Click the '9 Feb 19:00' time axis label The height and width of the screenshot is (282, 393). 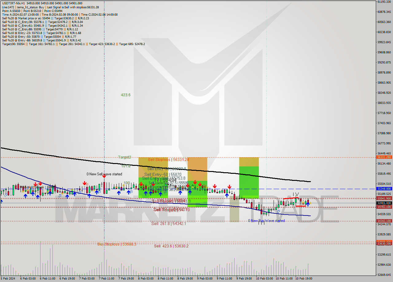point(244,279)
